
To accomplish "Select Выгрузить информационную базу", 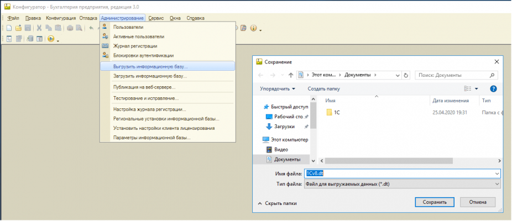I will (x=168, y=66).
